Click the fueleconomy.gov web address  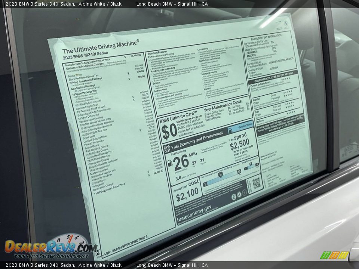[x=194, y=213]
